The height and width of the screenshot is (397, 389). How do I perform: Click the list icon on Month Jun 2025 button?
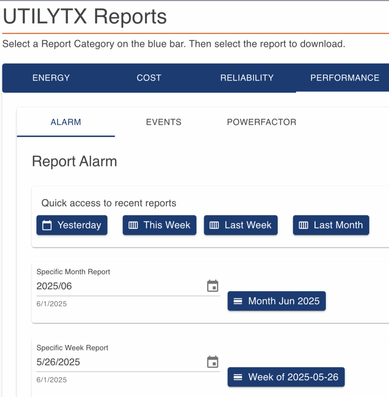(x=238, y=301)
